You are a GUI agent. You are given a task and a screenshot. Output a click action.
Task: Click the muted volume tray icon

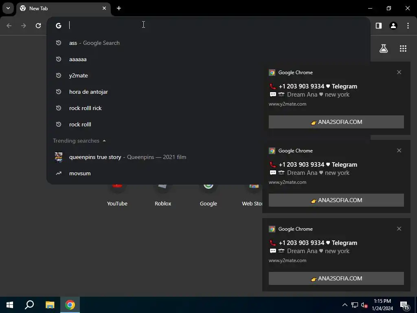(x=364, y=305)
